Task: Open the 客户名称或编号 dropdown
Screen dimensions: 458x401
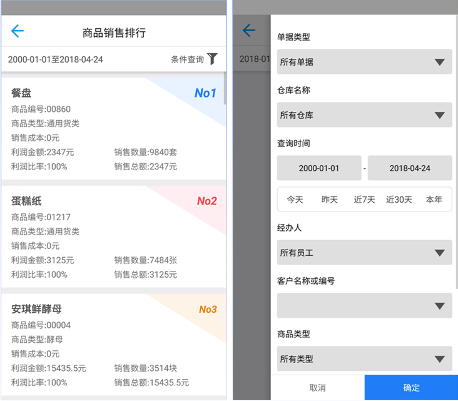Action: (x=364, y=306)
